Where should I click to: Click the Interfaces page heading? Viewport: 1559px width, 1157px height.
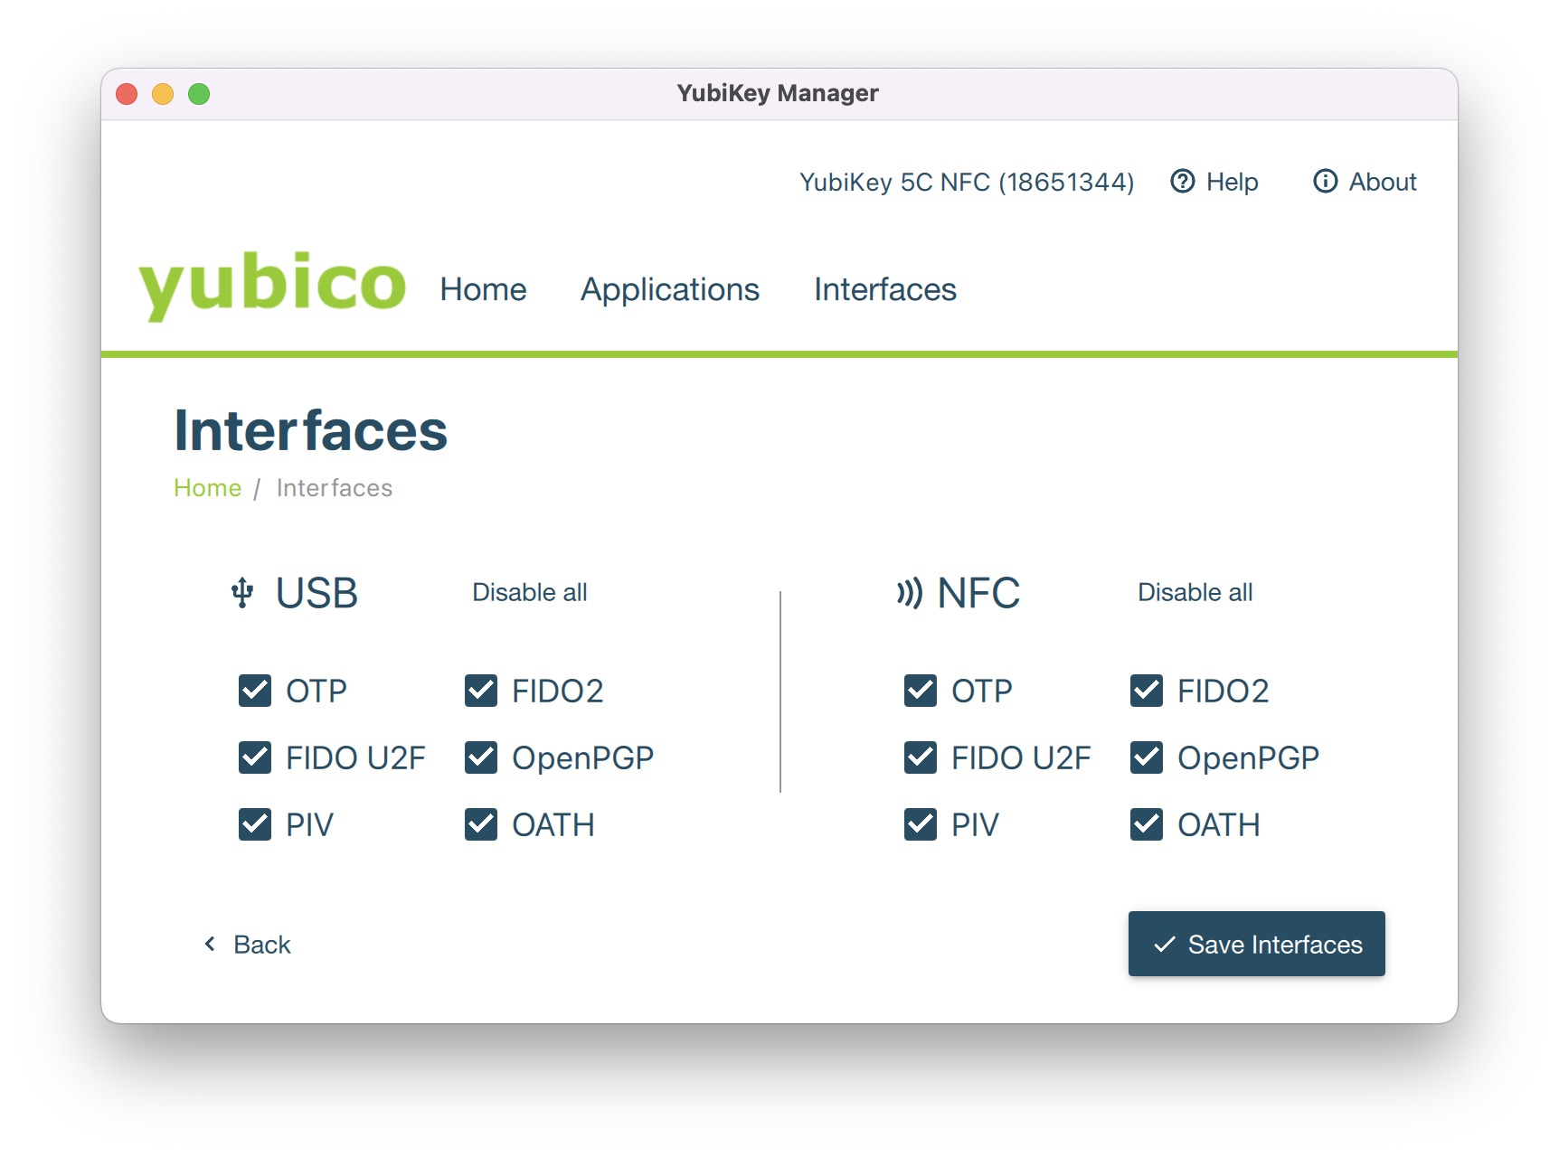click(x=310, y=430)
